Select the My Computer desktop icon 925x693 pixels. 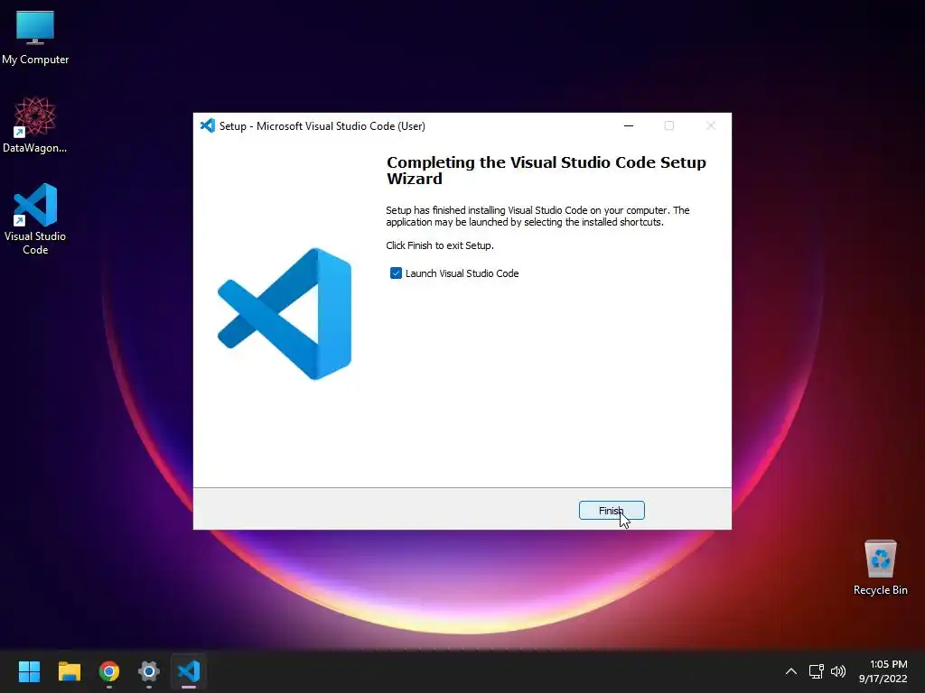tap(35, 38)
